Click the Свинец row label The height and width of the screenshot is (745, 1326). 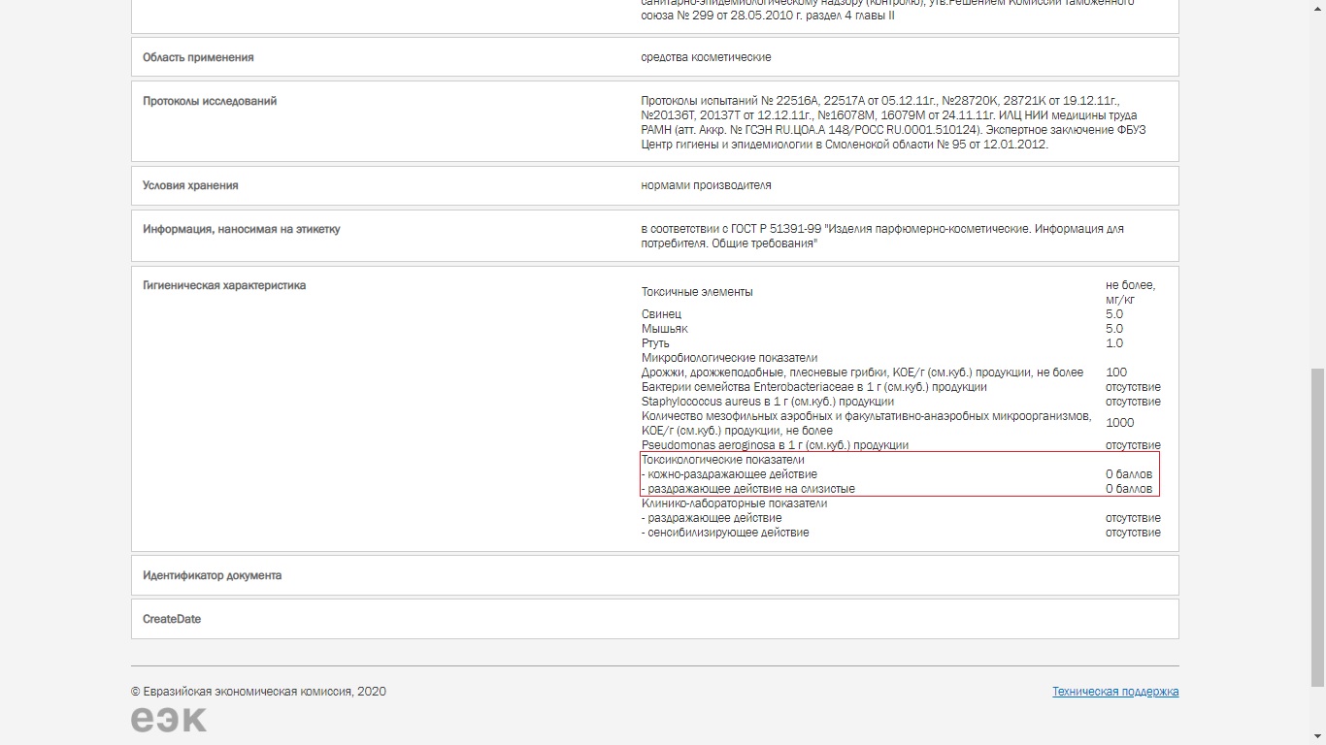point(661,314)
